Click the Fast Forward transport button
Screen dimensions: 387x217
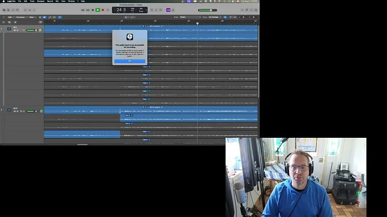coord(88,10)
